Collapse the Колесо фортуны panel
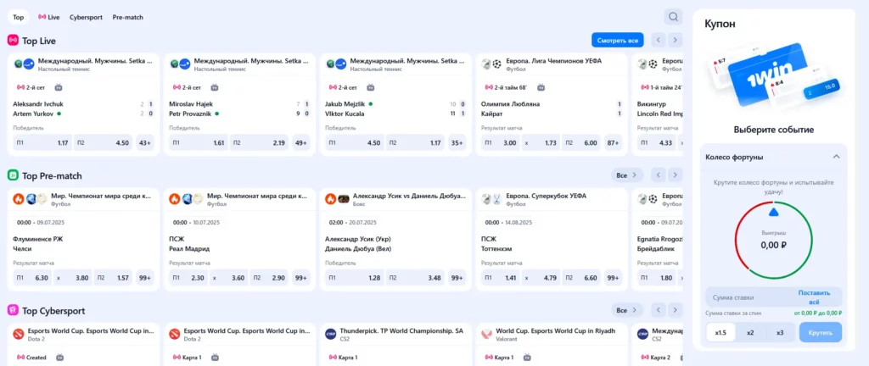The height and width of the screenshot is (366, 869). pyautogui.click(x=836, y=157)
